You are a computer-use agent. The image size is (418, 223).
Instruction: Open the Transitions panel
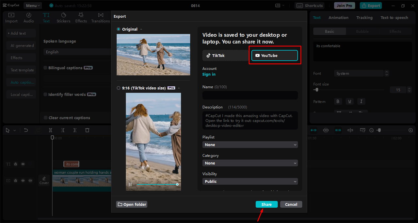(101, 18)
